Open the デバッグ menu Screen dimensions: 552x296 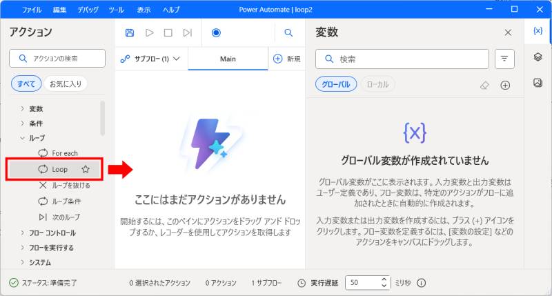[x=88, y=10]
